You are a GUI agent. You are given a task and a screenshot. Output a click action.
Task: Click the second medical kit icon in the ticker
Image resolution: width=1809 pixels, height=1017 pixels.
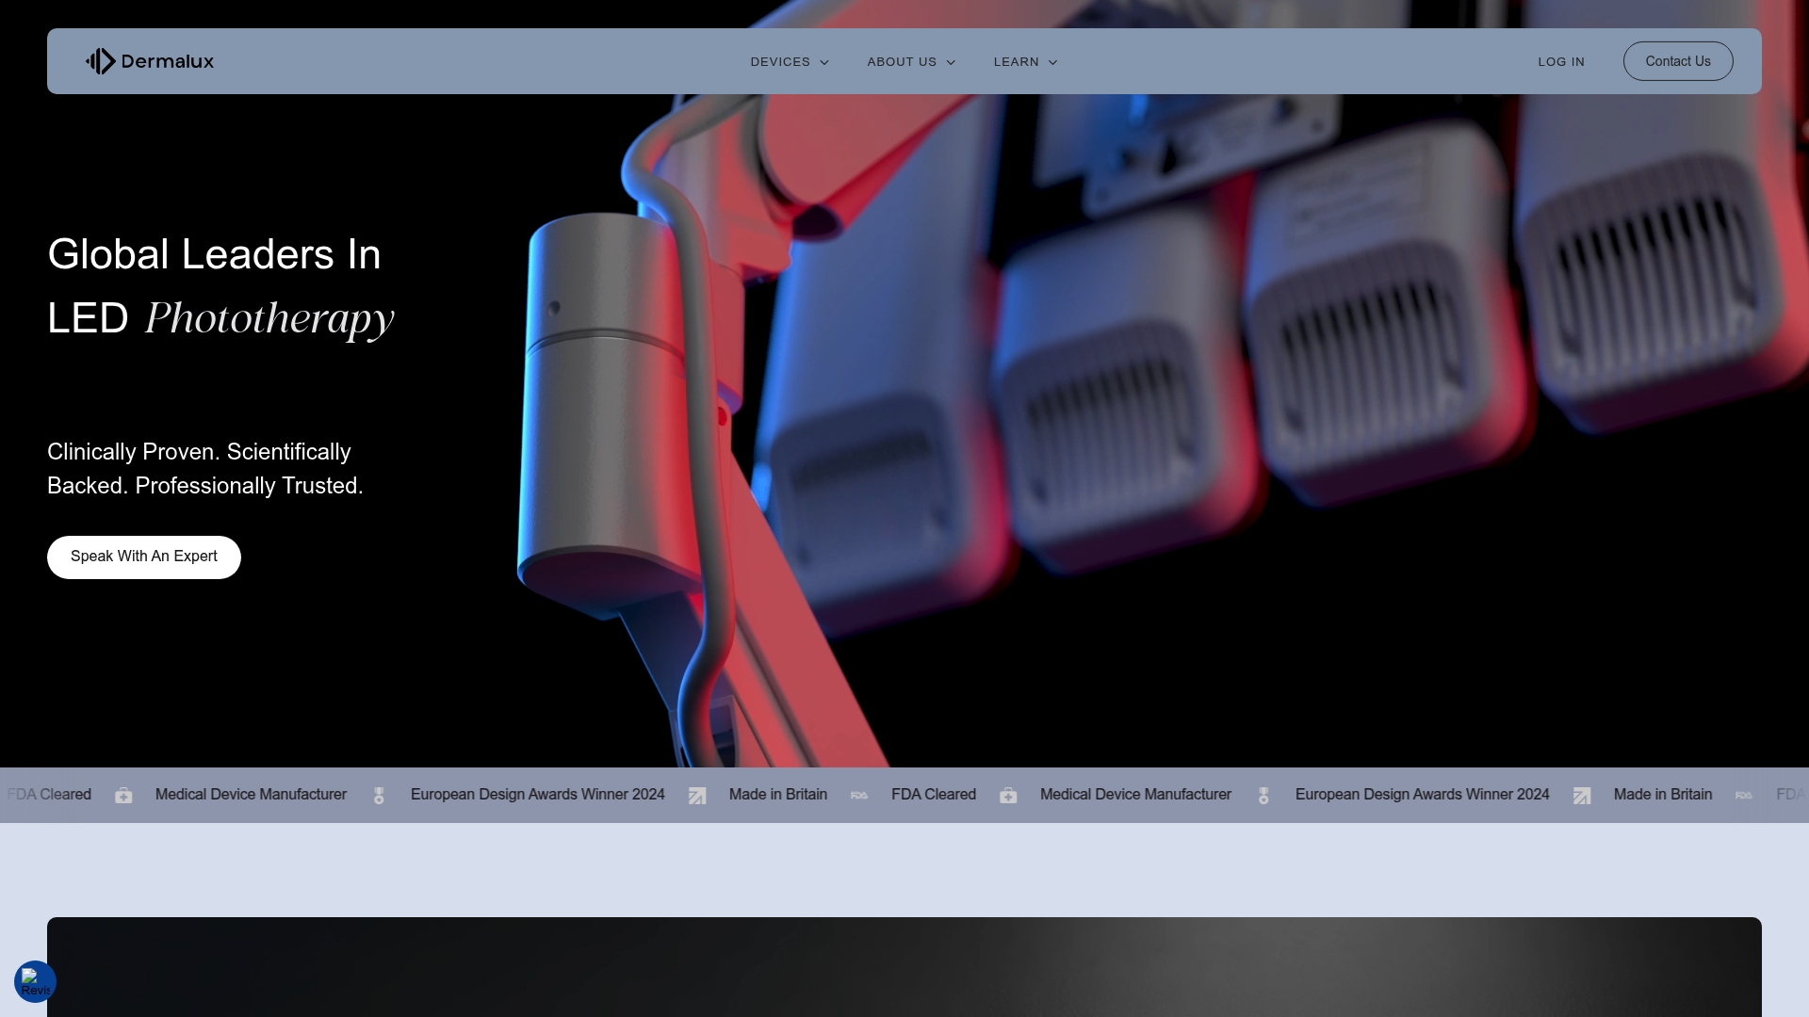point(1008,796)
